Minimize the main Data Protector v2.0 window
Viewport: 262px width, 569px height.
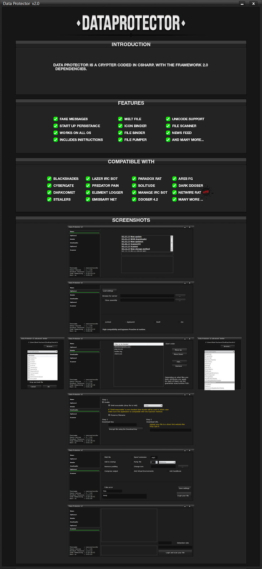coord(242,4)
